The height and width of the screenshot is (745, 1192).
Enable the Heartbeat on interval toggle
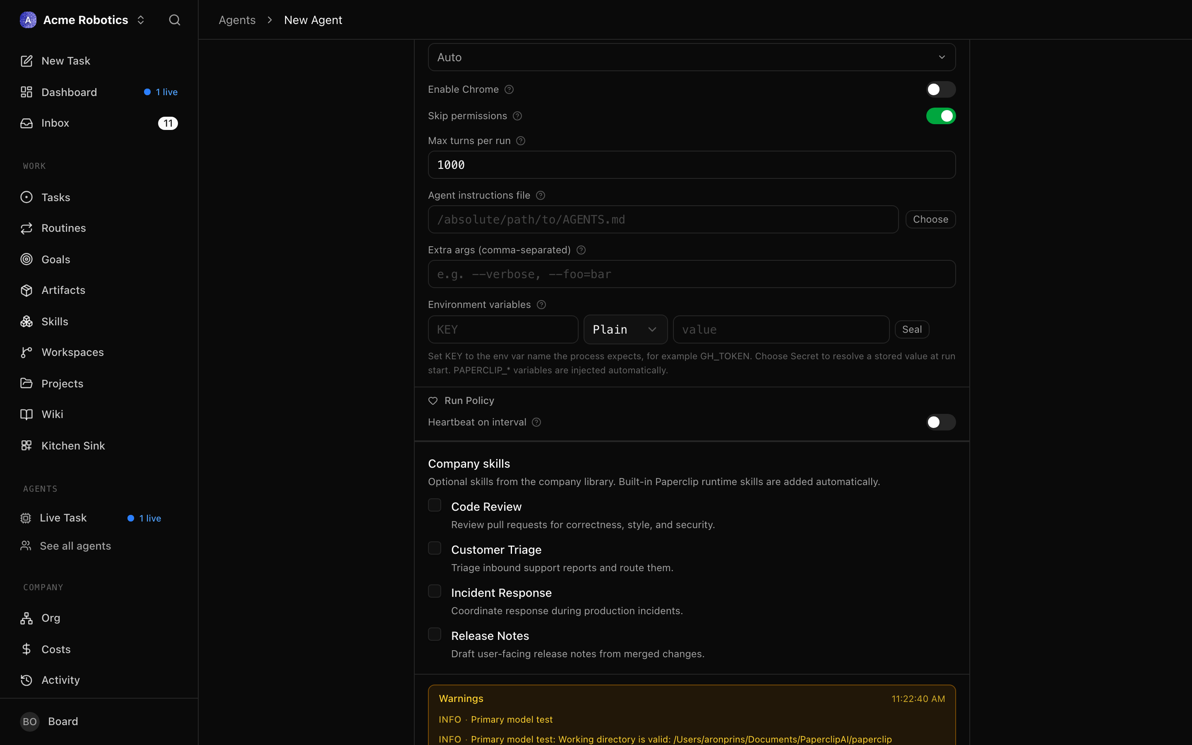pos(941,422)
